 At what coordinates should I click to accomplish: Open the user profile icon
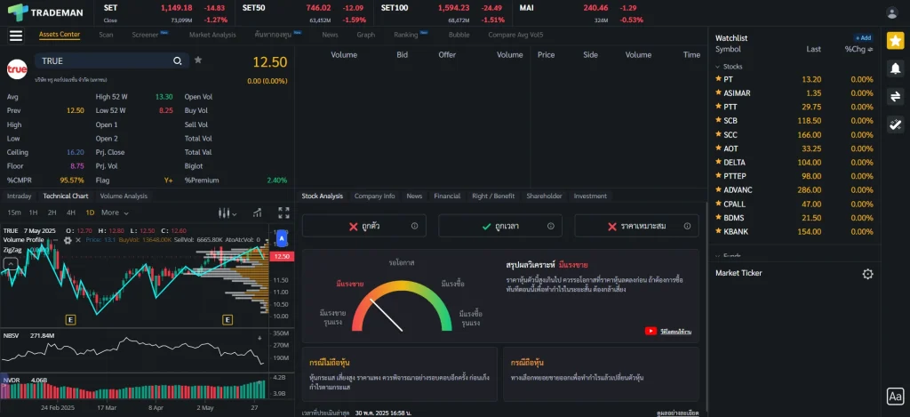[x=892, y=12]
